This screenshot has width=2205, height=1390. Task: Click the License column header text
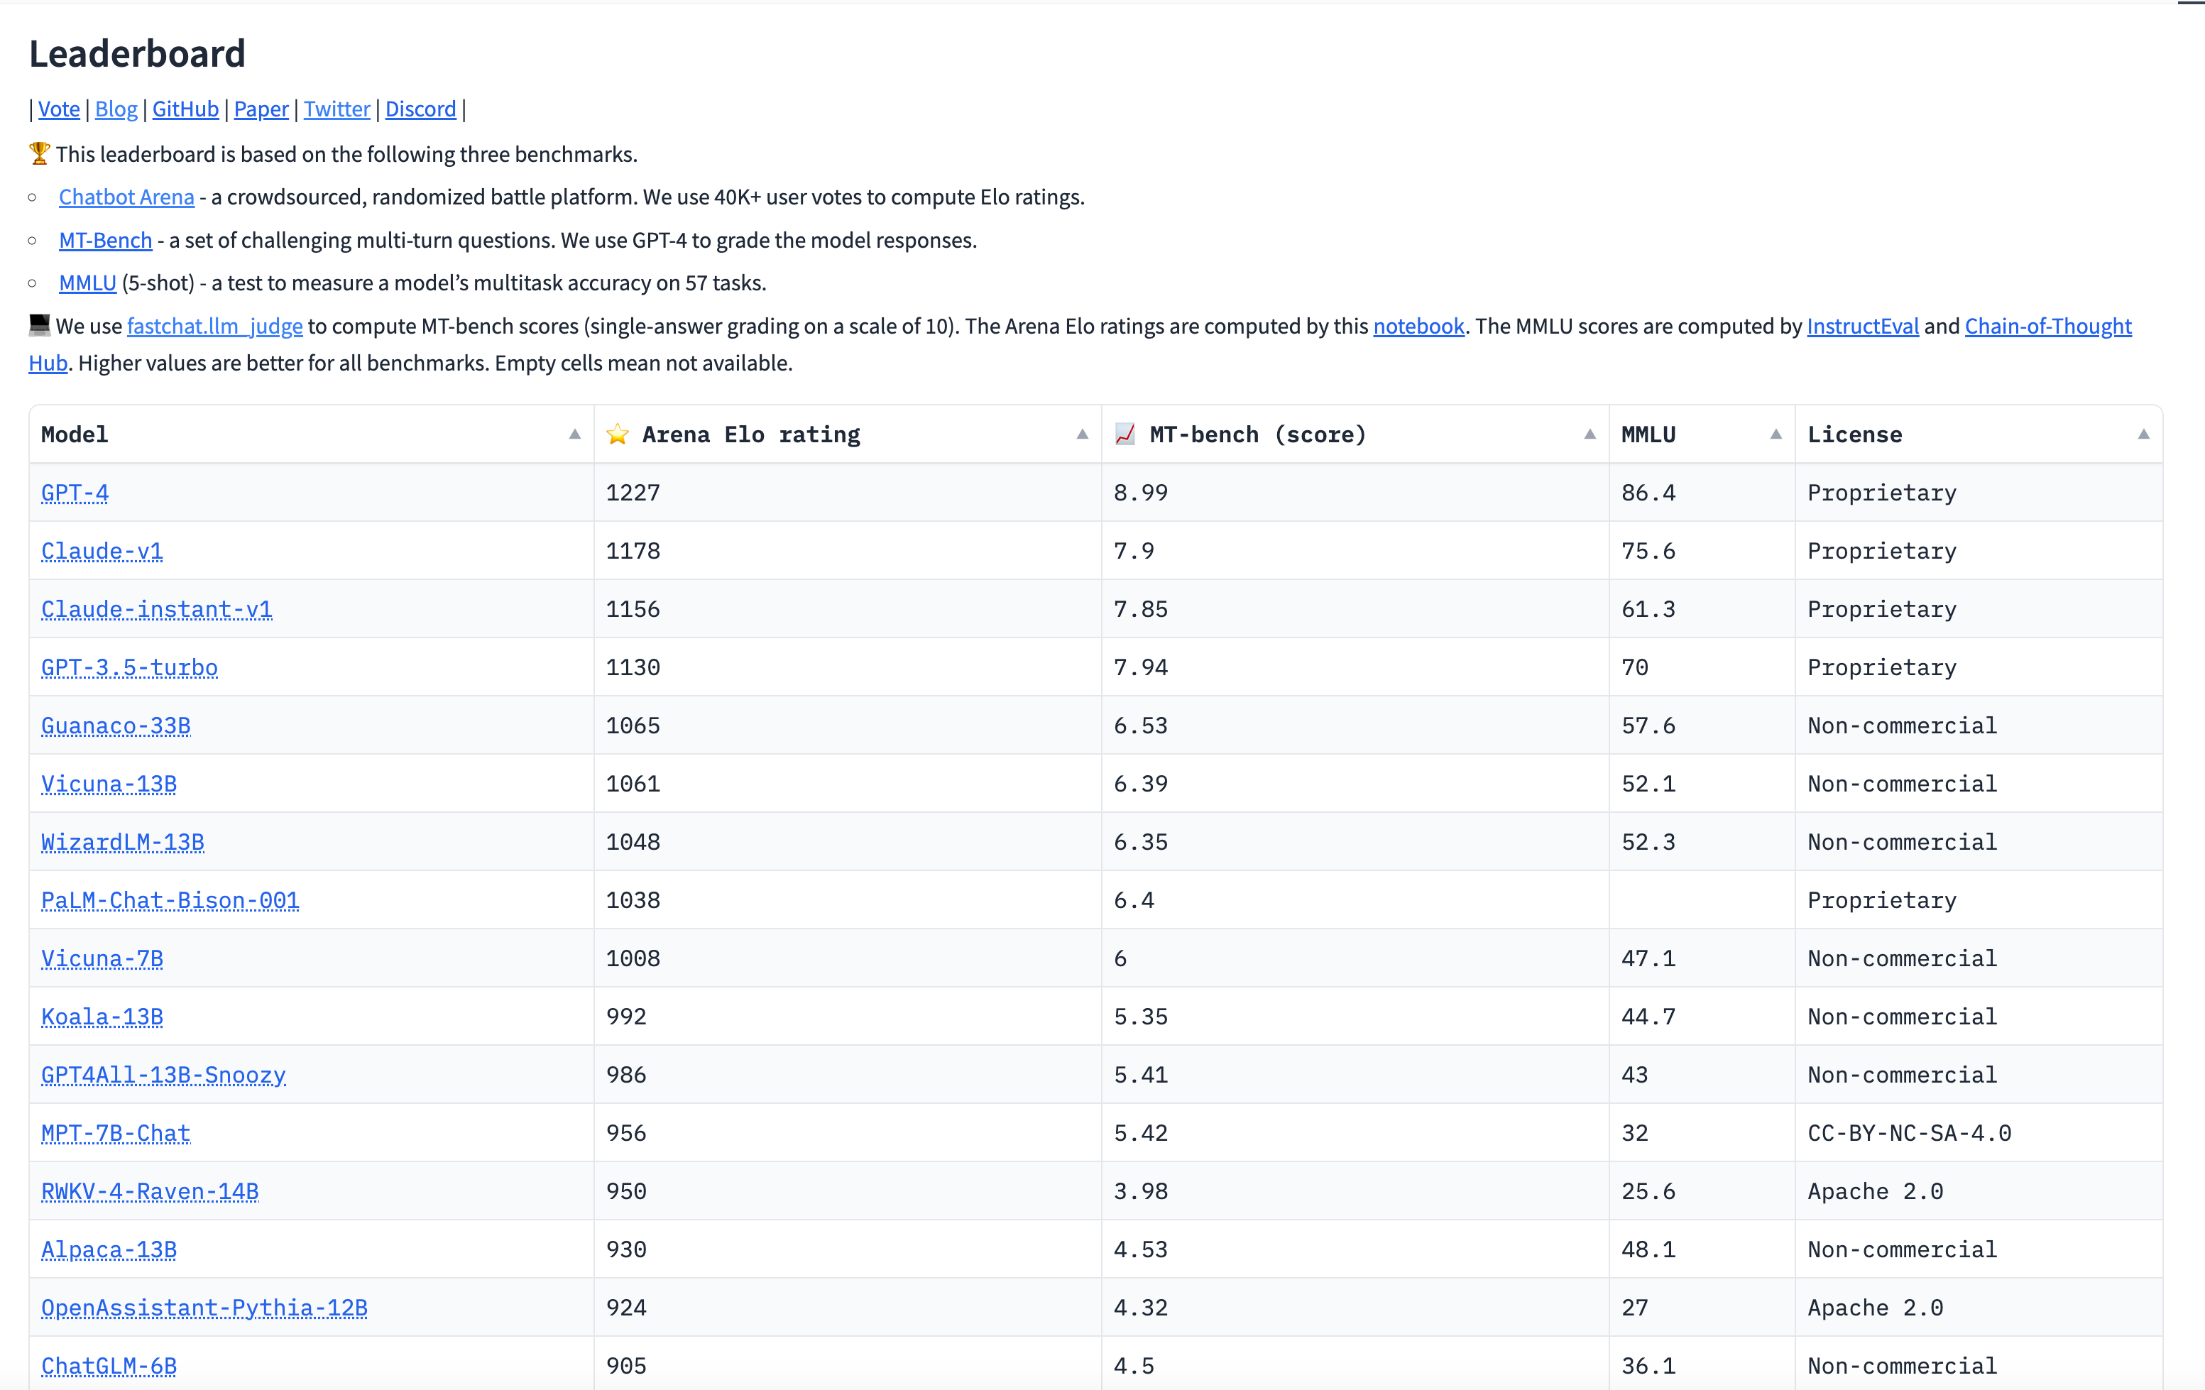1854,434
